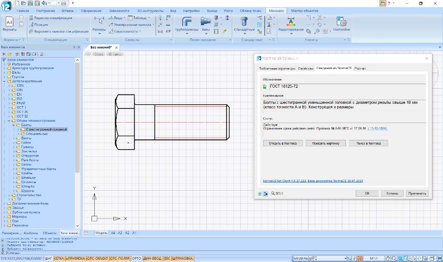Switch to the Построение ribbon tab
Viewport: 443px width, 262px height.
click(45, 10)
